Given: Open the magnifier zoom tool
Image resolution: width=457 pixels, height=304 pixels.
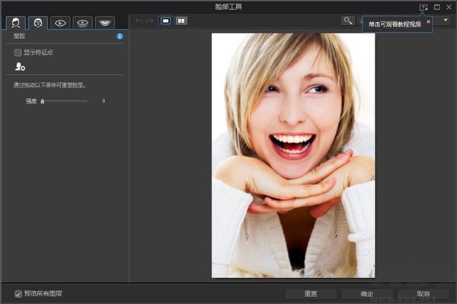Looking at the screenshot, I should (x=348, y=21).
